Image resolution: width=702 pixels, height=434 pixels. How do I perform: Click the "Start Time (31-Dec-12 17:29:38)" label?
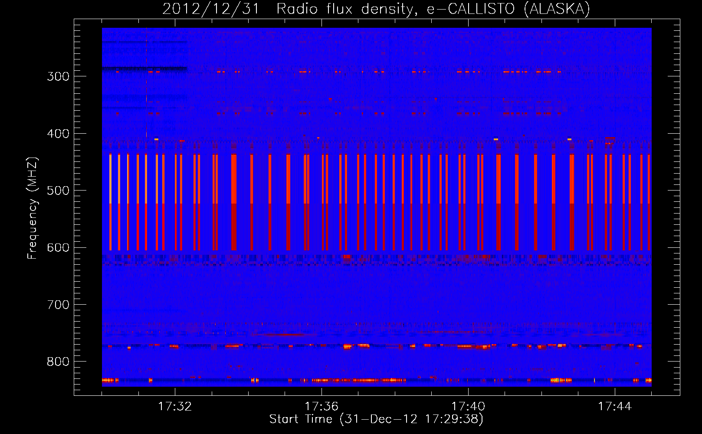click(376, 419)
